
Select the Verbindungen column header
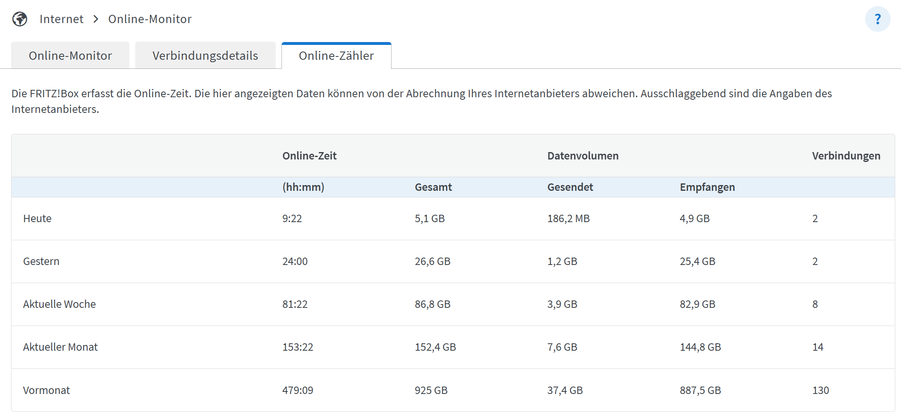[x=845, y=155]
